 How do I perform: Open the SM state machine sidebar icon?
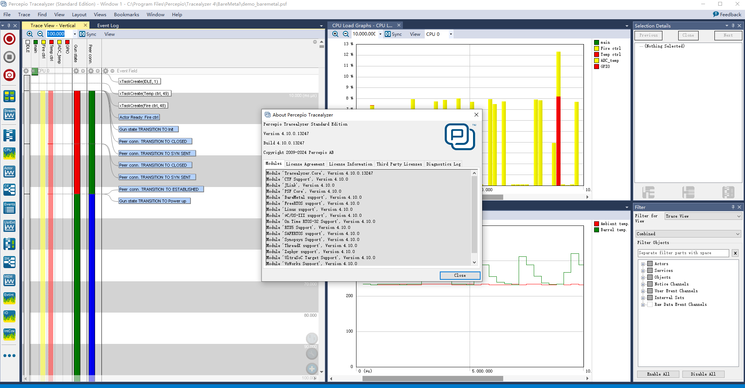tap(9, 262)
